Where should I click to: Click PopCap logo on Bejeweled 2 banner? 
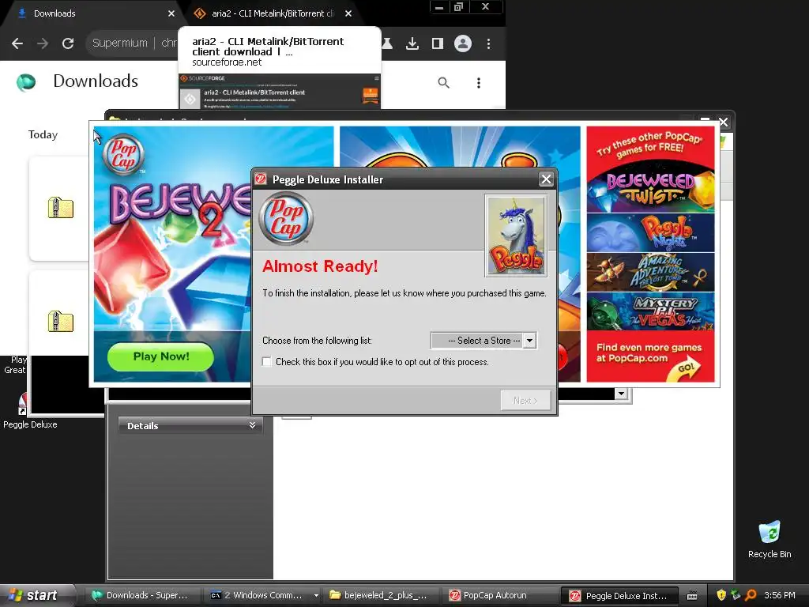pyautogui.click(x=122, y=154)
